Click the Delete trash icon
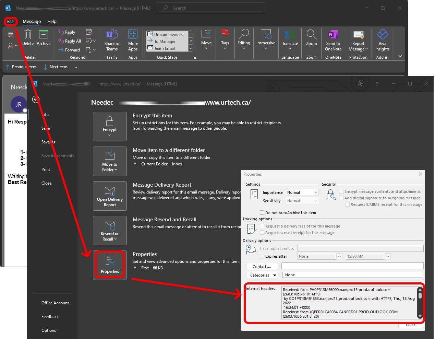 pos(28,35)
